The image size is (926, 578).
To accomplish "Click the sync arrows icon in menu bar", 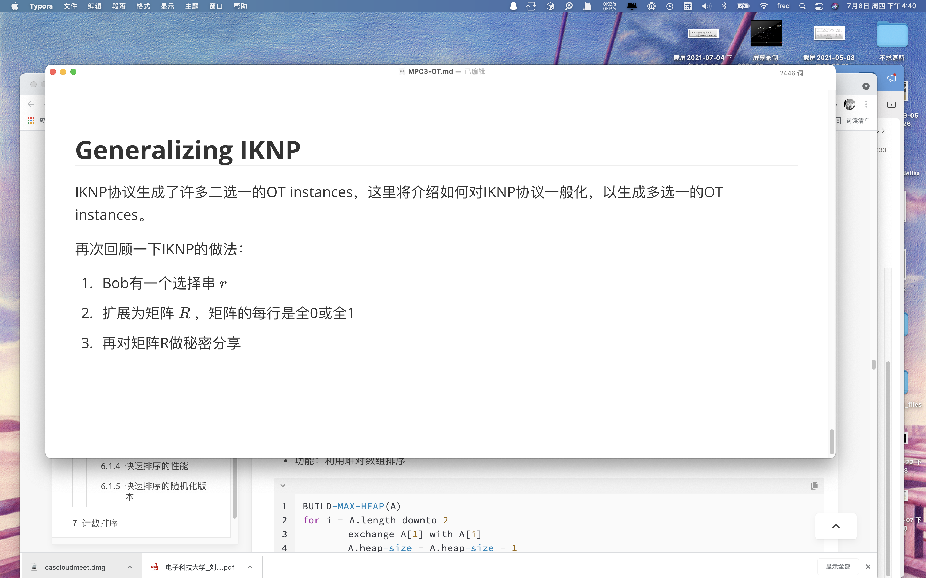I will click(531, 6).
